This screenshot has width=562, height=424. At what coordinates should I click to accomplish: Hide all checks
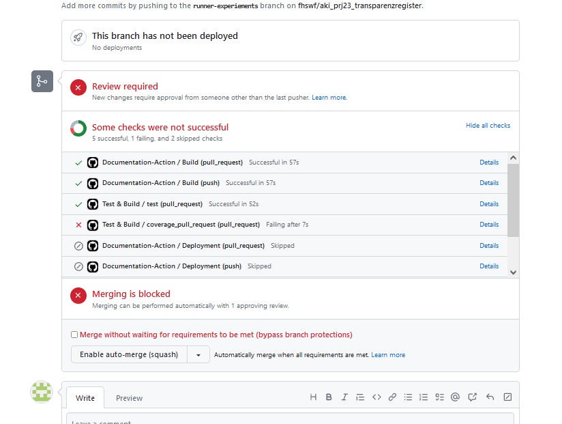point(488,125)
